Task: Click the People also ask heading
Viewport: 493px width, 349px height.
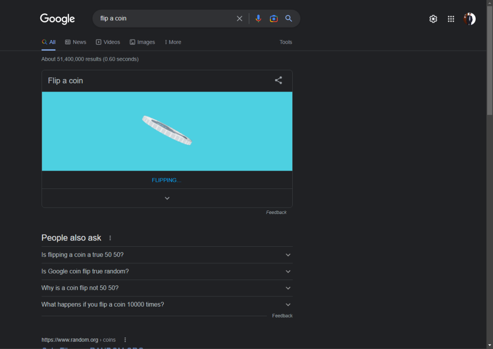Action: click(71, 238)
